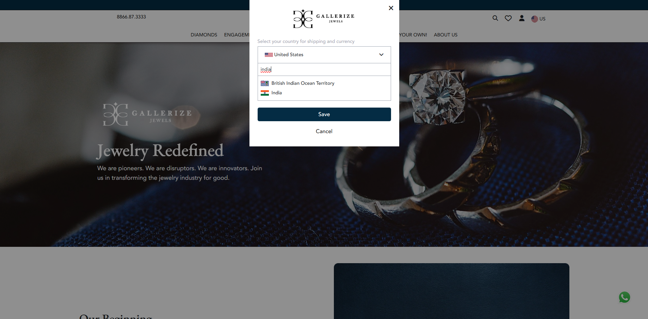
Task: Click the India flag icon in results
Action: (x=265, y=93)
